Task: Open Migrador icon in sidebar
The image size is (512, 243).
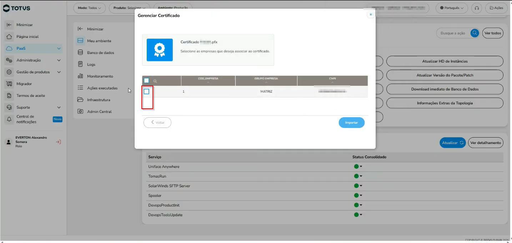Action: click(x=9, y=84)
